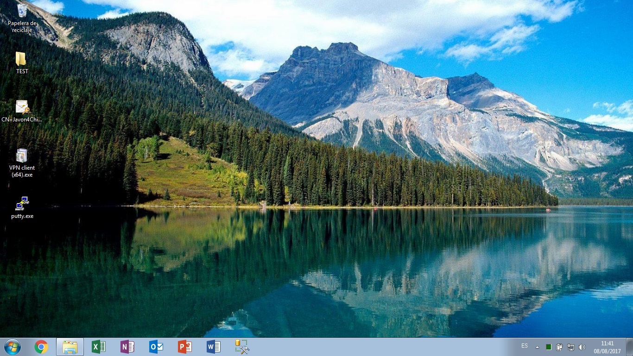Open the Windows Start menu

(x=12, y=347)
